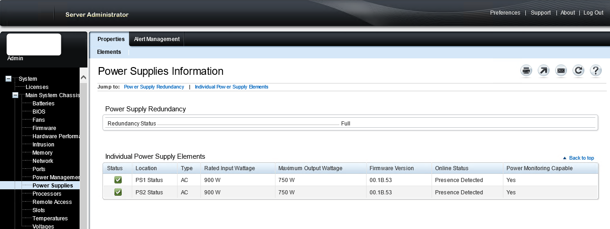
Task: Open Network in the tree
Action: click(43, 161)
